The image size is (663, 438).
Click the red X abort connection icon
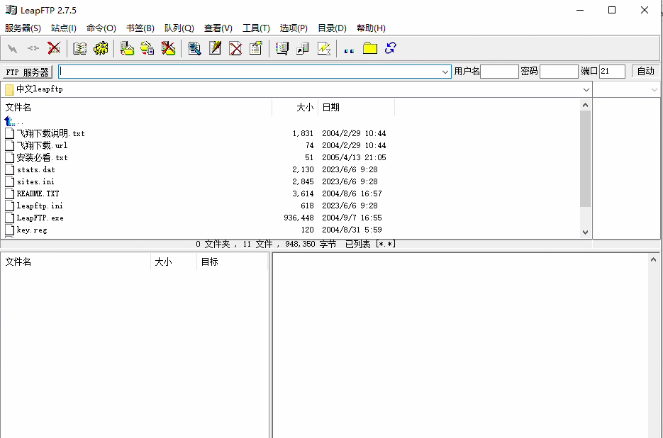click(54, 49)
